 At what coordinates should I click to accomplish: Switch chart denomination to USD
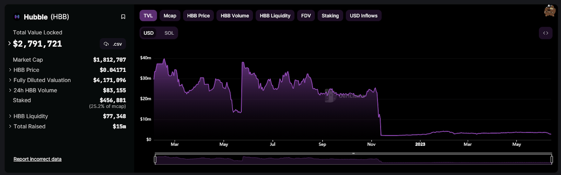(x=149, y=33)
